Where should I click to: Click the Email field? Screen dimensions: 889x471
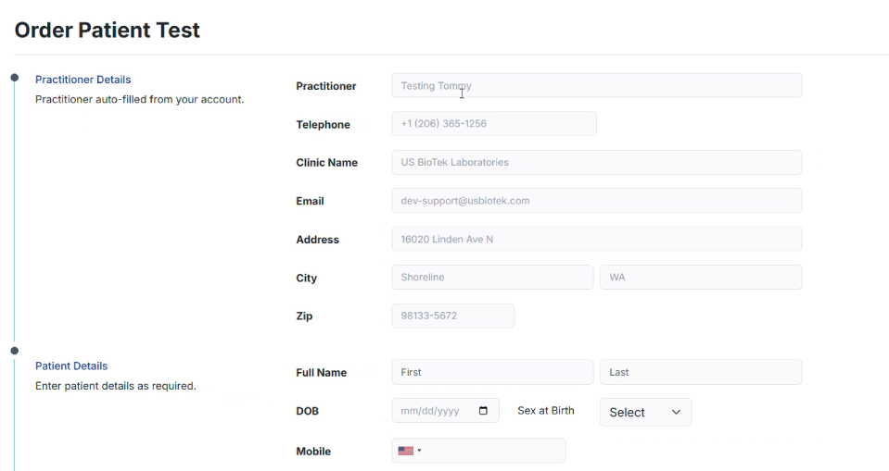pyautogui.click(x=596, y=201)
